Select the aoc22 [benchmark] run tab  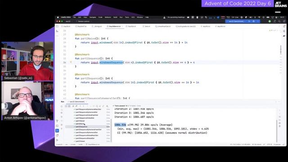77,102
